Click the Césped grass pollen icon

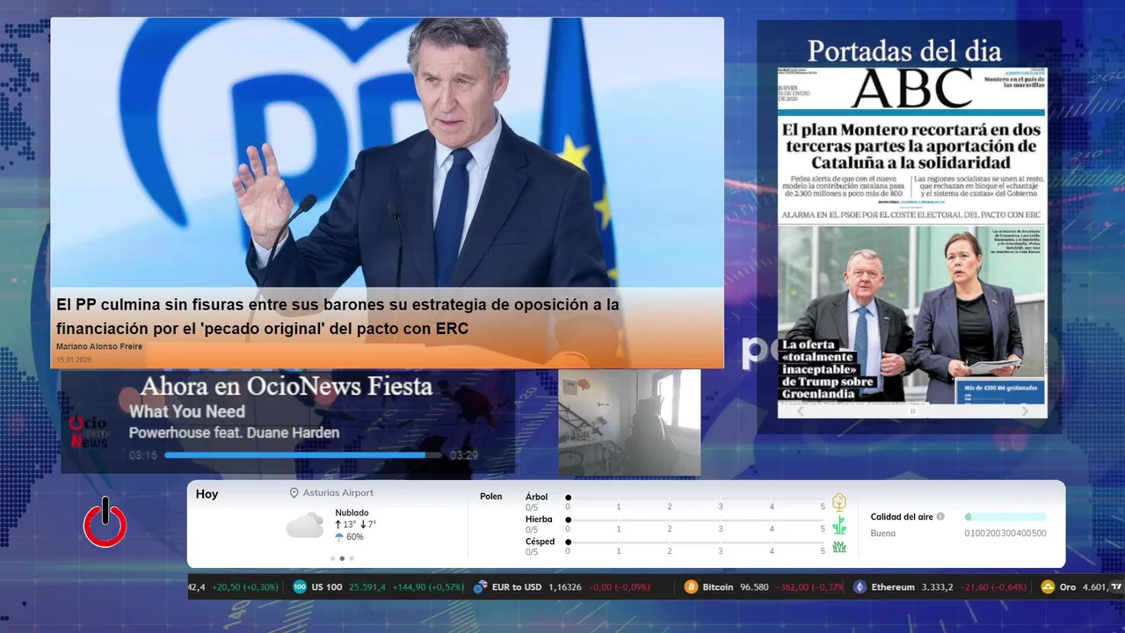839,547
